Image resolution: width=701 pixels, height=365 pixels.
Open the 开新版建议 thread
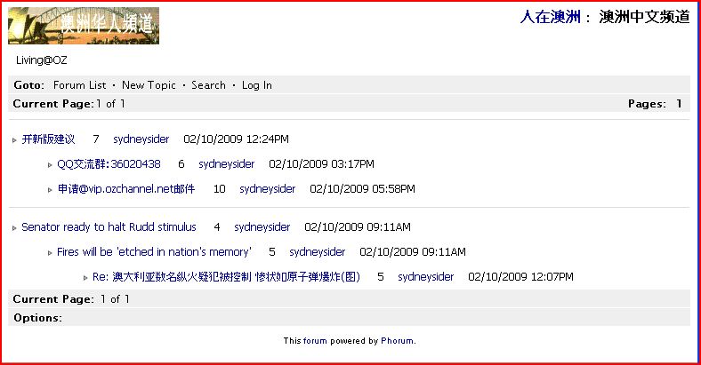point(48,139)
